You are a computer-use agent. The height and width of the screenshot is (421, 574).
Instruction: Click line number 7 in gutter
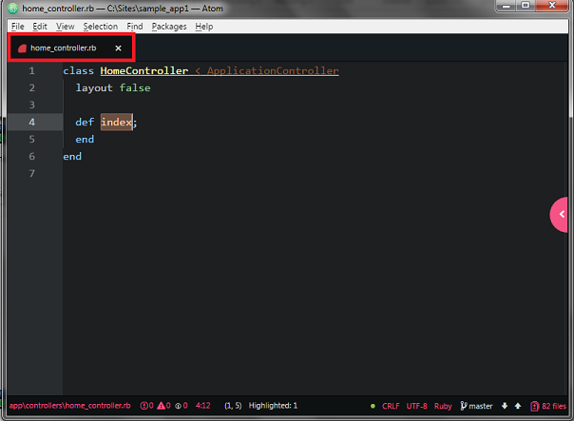coord(32,173)
